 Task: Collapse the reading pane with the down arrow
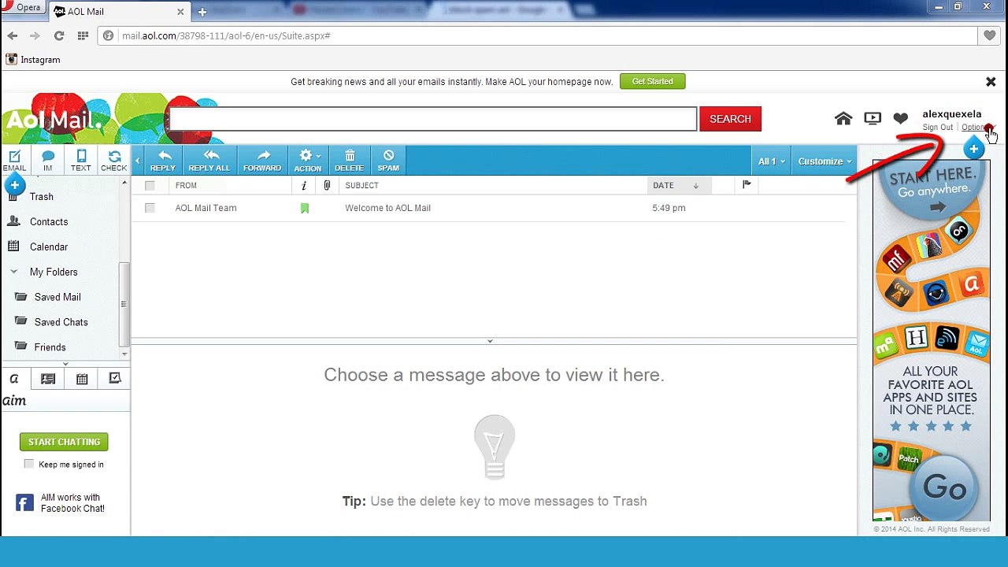[x=490, y=341]
